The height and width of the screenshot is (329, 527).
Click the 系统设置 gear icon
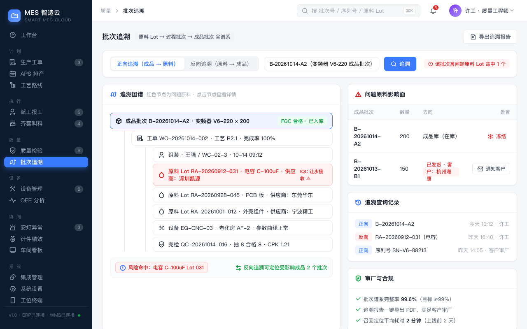pos(13,289)
